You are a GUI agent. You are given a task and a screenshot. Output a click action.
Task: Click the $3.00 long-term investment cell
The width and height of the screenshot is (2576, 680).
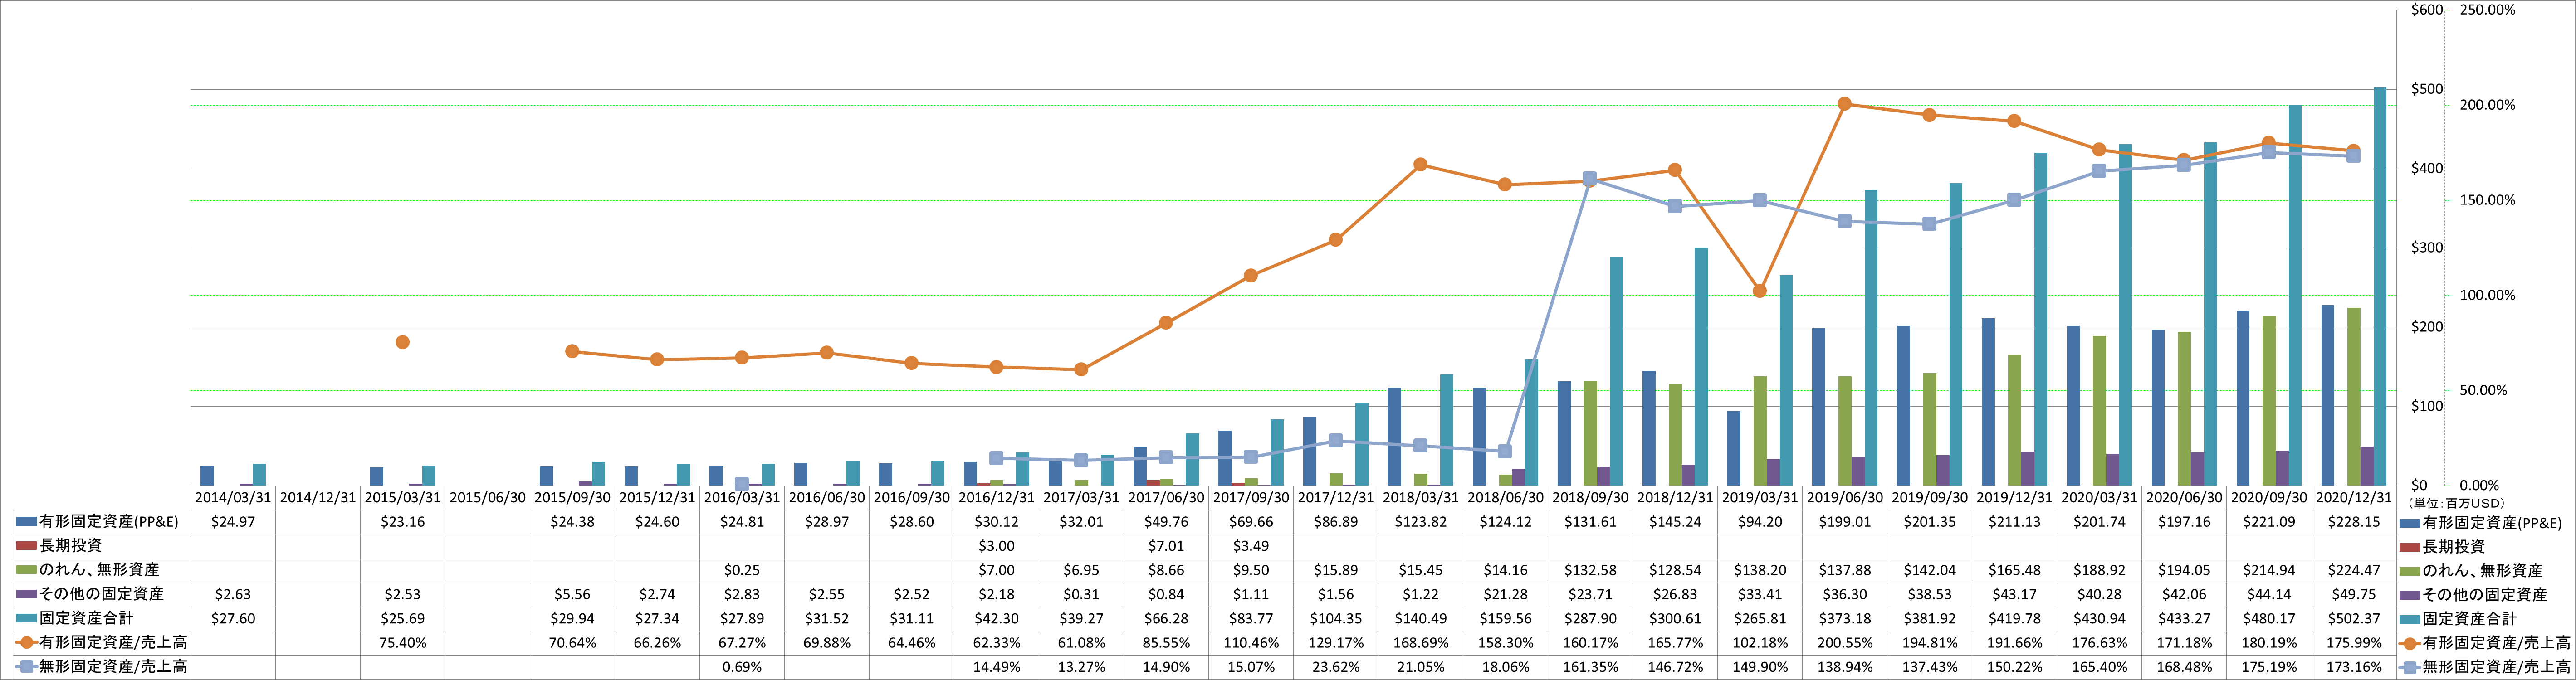[996, 546]
